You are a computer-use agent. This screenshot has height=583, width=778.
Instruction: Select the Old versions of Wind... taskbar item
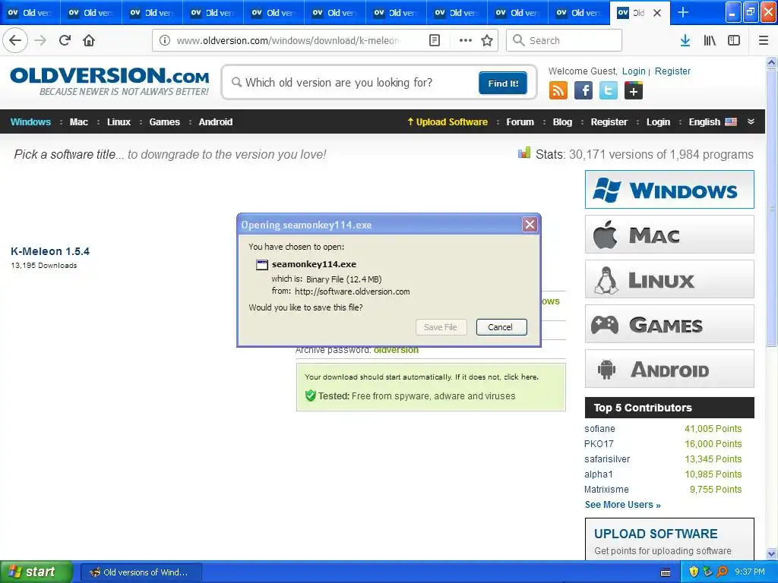[x=141, y=572]
